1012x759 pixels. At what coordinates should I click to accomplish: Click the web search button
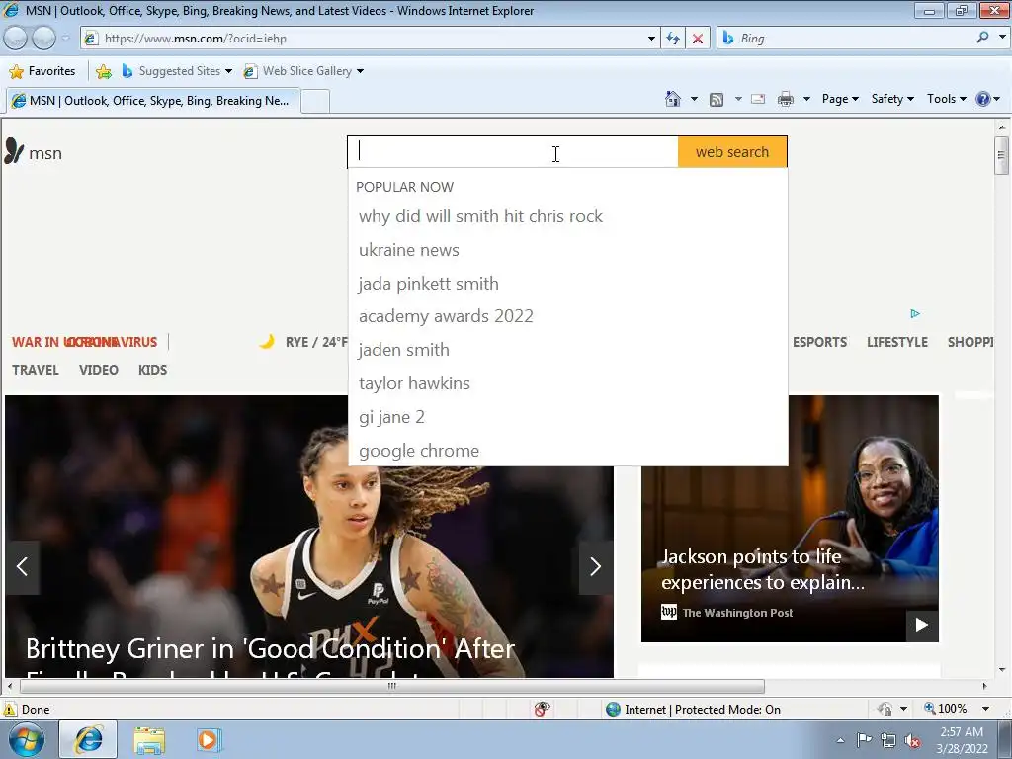[732, 152]
